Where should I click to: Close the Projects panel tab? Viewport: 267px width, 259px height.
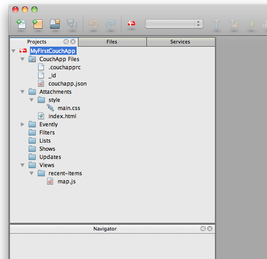coord(73,42)
